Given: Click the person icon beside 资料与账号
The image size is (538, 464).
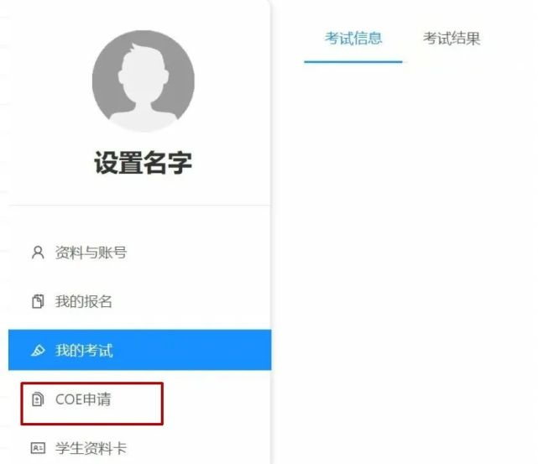Looking at the screenshot, I should 38,253.
